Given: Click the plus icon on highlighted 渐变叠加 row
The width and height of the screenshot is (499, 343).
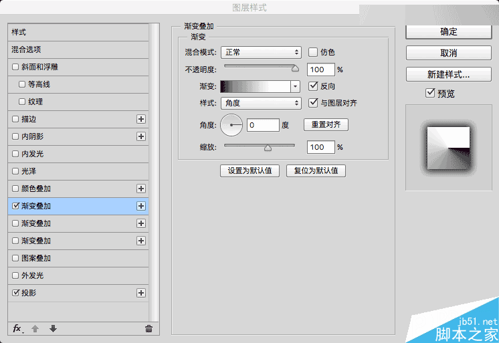Looking at the screenshot, I should click(141, 206).
